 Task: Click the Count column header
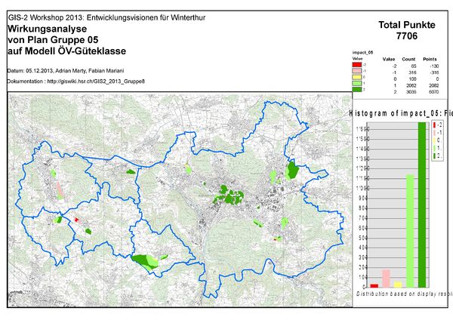point(409,58)
